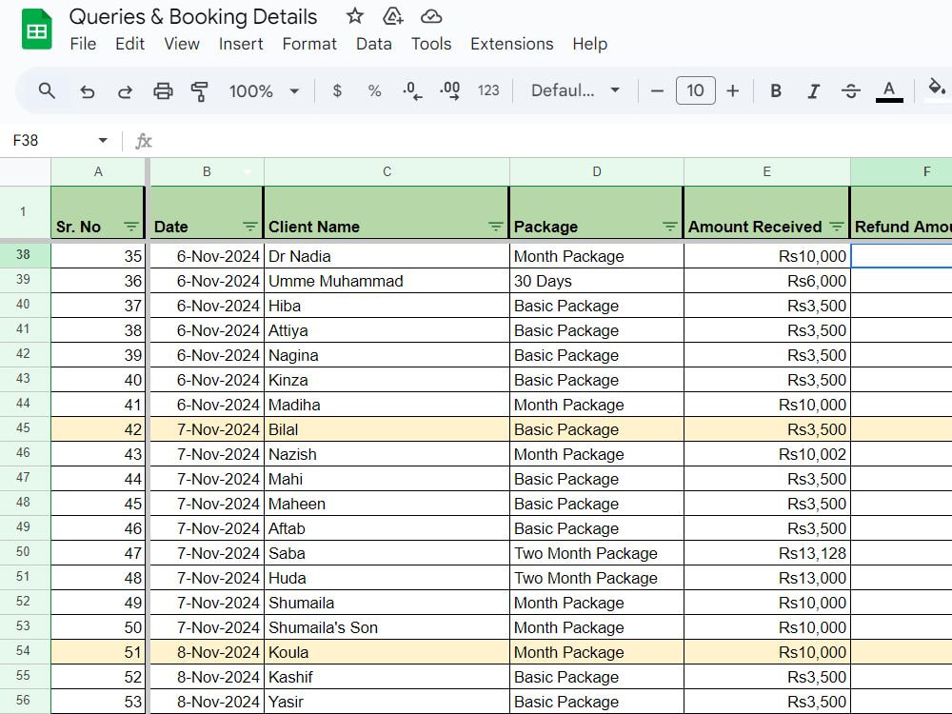Image resolution: width=952 pixels, height=714 pixels.
Task: Open the File menu
Action: coord(83,44)
